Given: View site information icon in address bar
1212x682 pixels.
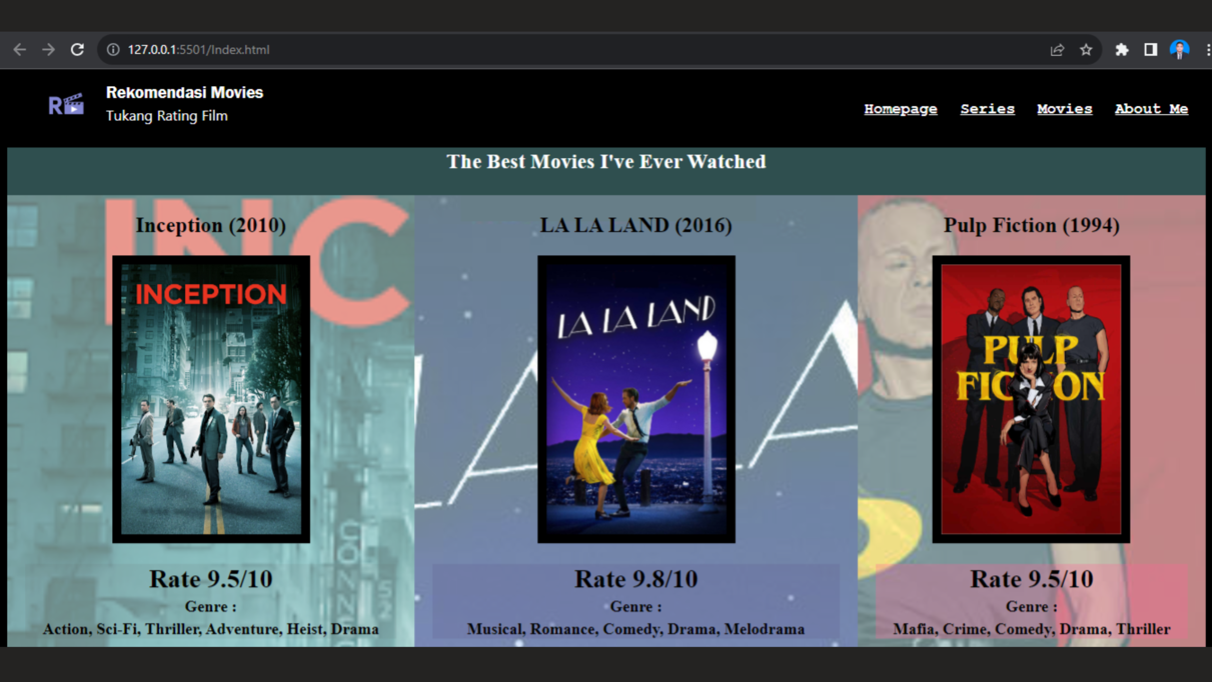Looking at the screenshot, I should tap(113, 49).
